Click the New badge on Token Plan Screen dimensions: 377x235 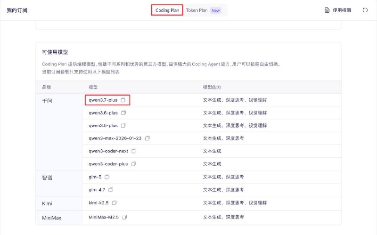coord(216,10)
